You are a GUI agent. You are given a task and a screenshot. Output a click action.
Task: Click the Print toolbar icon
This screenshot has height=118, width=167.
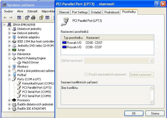33,18
